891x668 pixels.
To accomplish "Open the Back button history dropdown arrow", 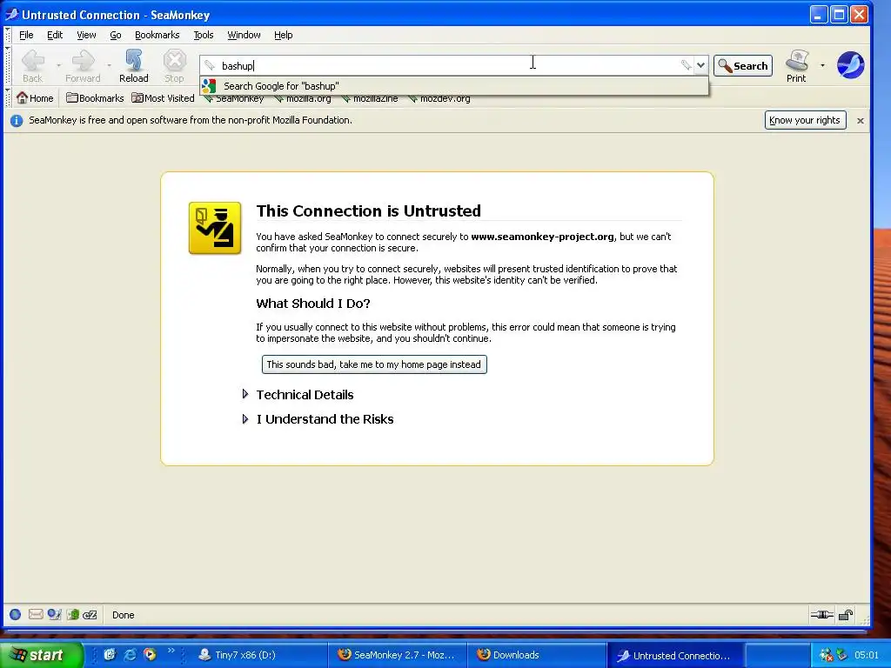I will coord(58,65).
